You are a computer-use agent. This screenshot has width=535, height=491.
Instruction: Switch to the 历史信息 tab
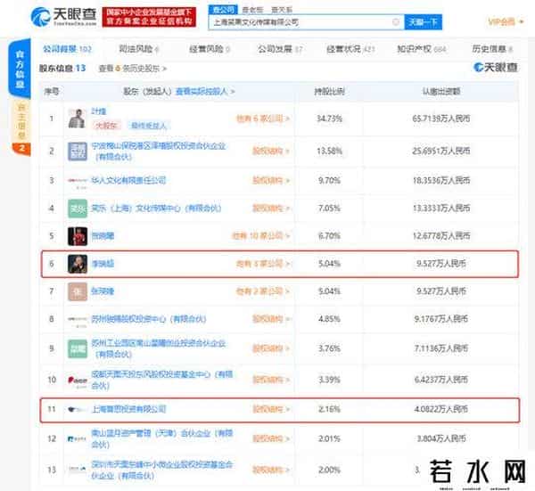(x=492, y=49)
